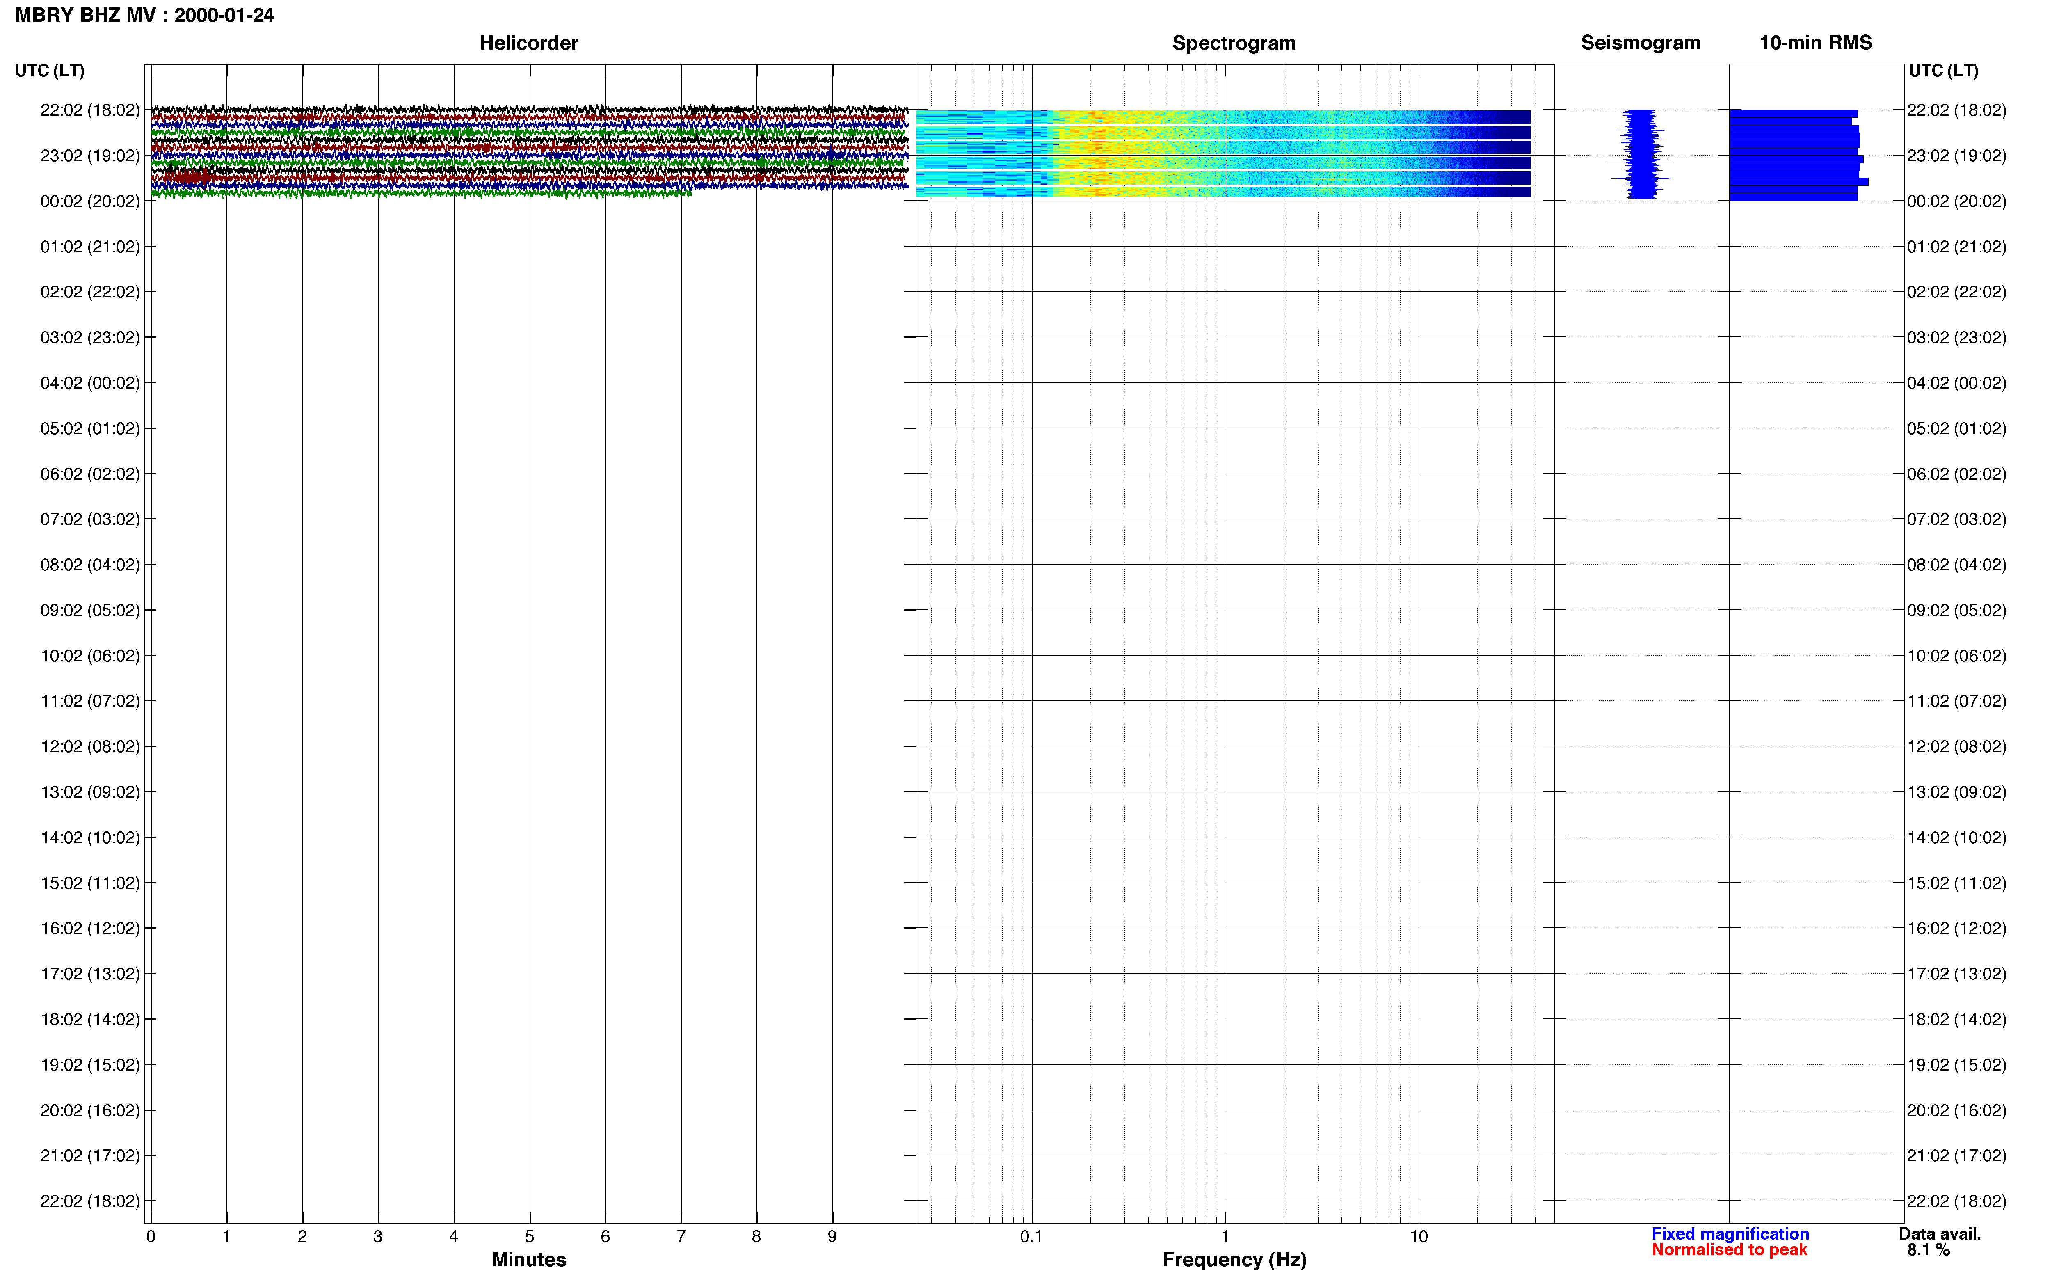Viewport: 2059px width, 1288px height.
Task: Click 05:02 (01:02) on the RMS-side time axis
Action: click(1957, 428)
